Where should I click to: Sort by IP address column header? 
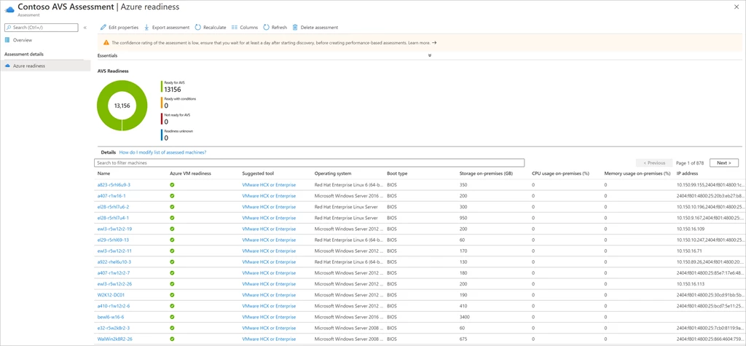[x=686, y=173]
